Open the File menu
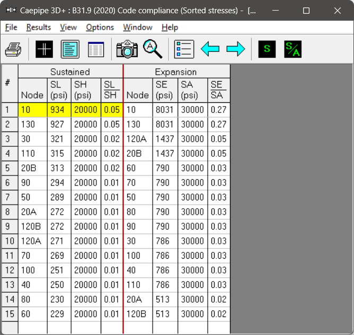Viewport: 354px width, 335px height. tap(11, 27)
